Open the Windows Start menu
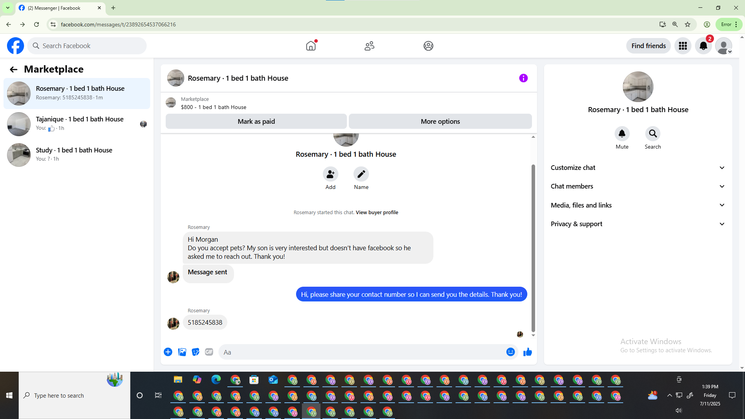The height and width of the screenshot is (419, 745). coord(9,395)
